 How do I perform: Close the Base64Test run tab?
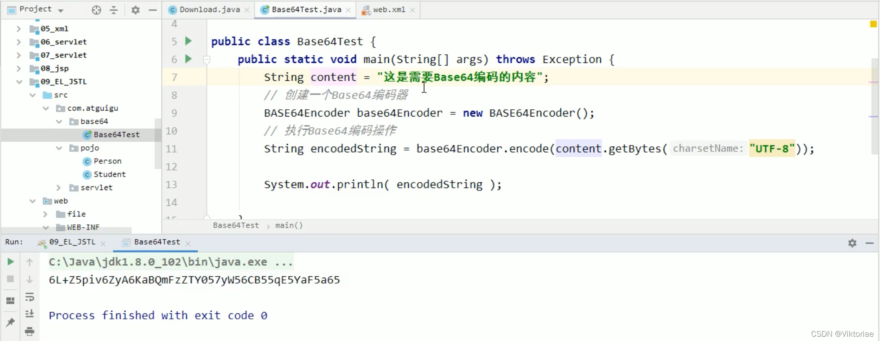tap(188, 243)
